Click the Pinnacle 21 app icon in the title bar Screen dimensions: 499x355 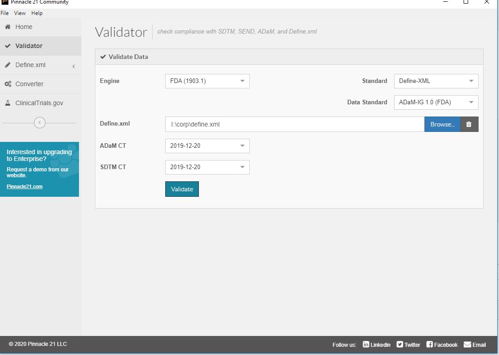click(x=5, y=2)
